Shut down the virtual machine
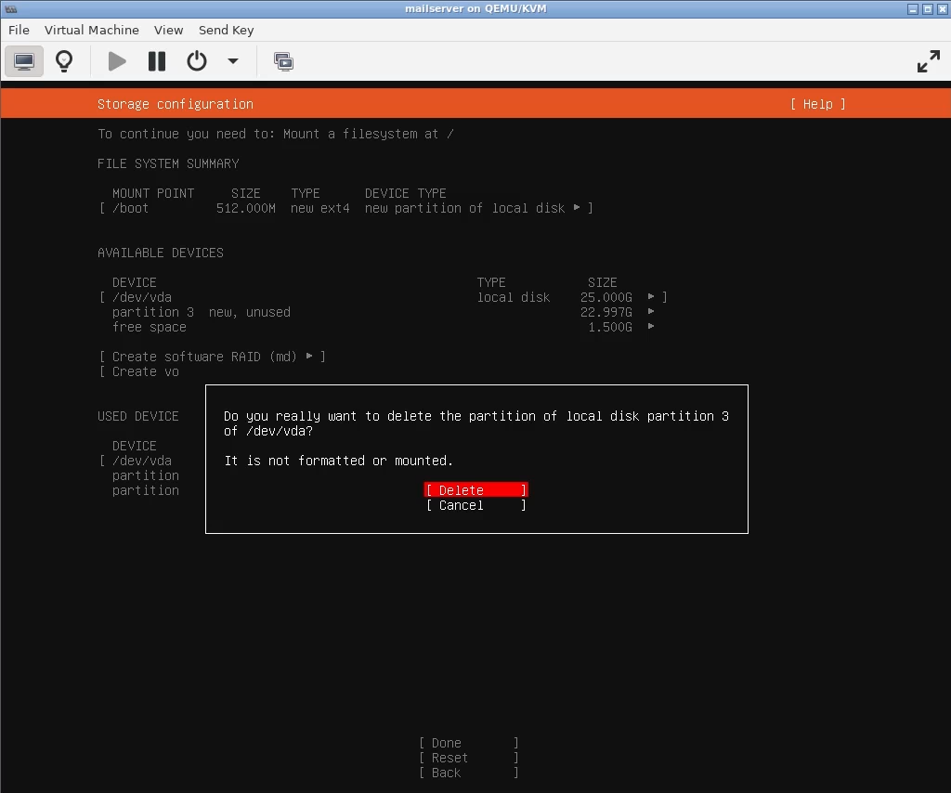951x793 pixels. coord(197,61)
